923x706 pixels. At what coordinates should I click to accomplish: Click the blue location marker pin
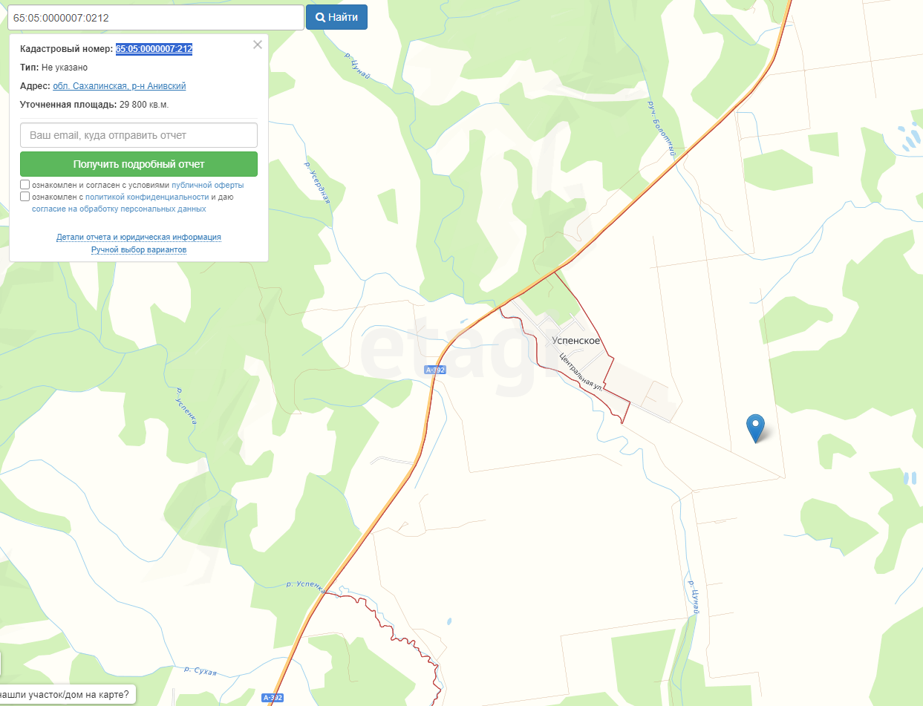756,428
